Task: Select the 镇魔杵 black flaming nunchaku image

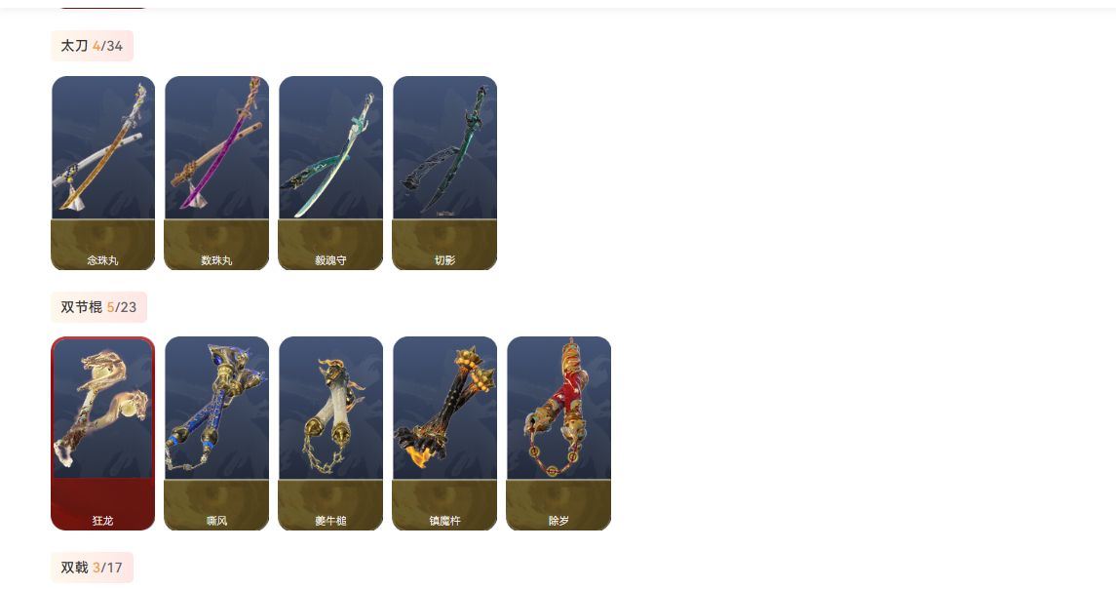Action: (444, 408)
